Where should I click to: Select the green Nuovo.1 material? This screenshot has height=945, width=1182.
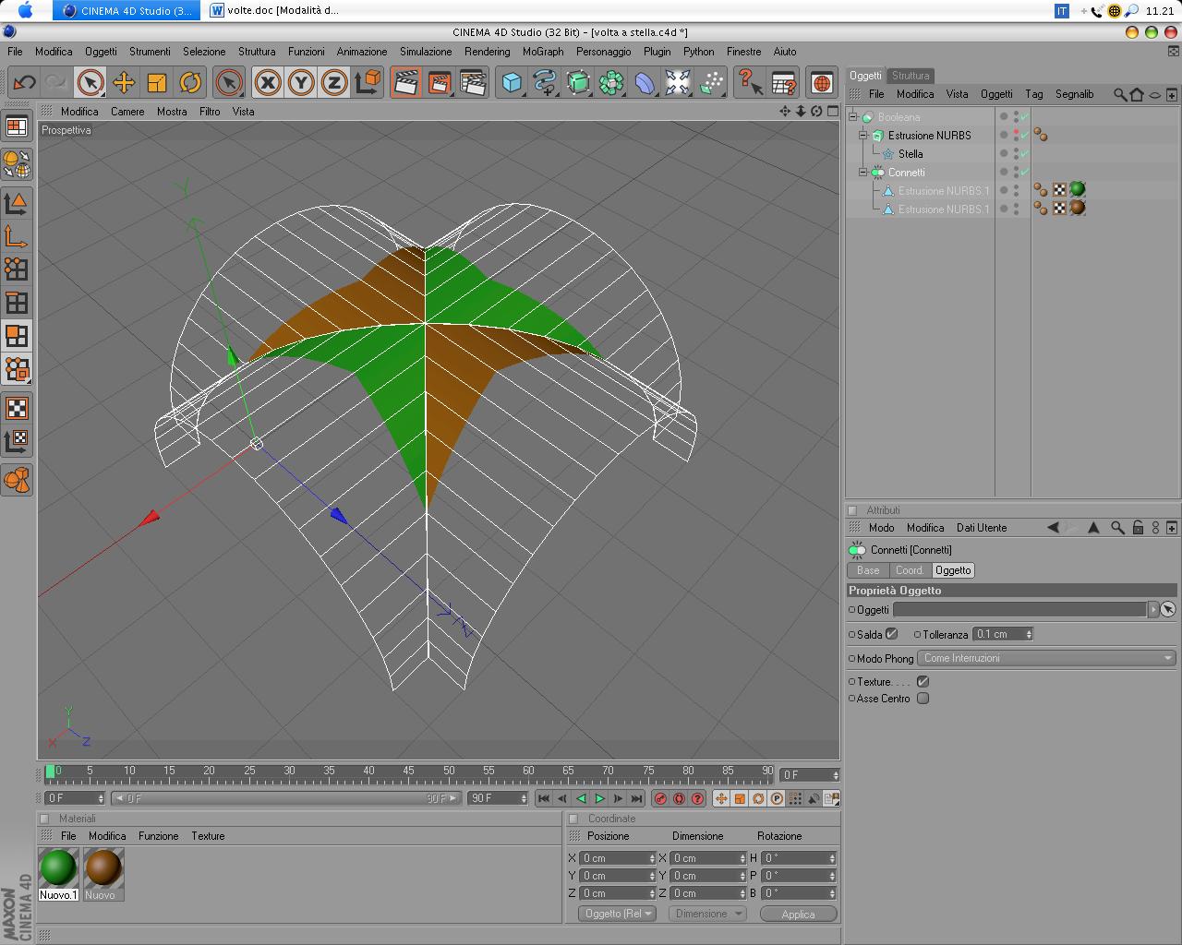(x=58, y=868)
